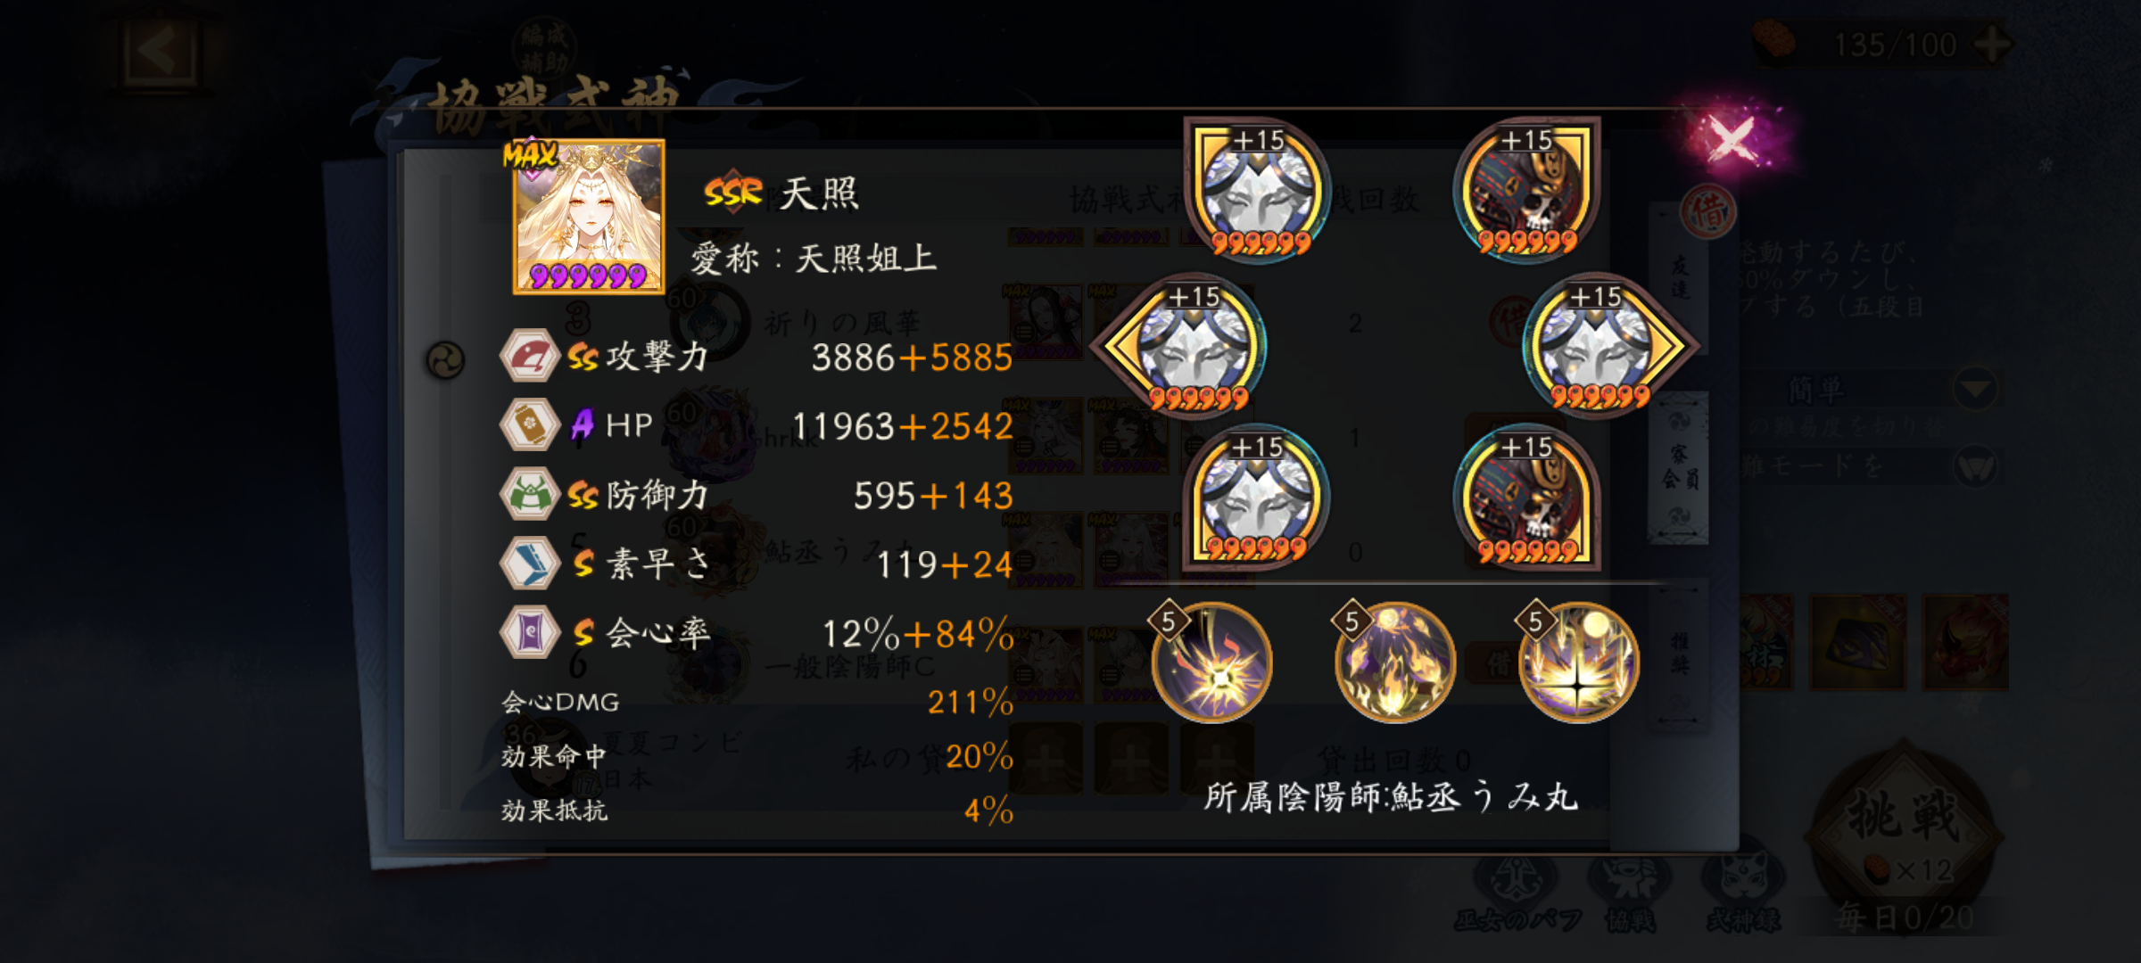Open the bottom-right skull soul slot
Viewport: 2141px width, 963px height.
(1526, 497)
